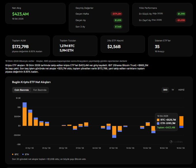Image resolution: width=196 pixels, height=168 pixels.
Task: Click the 1,27M BTC holdings text
Action: coord(67,46)
